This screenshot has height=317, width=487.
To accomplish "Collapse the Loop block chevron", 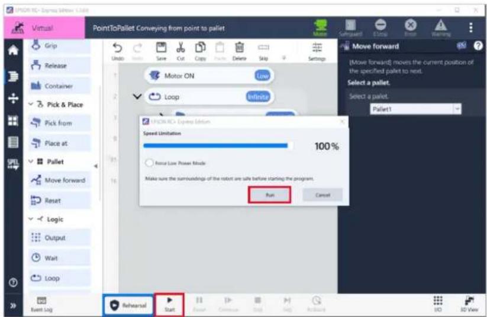I will (137, 97).
